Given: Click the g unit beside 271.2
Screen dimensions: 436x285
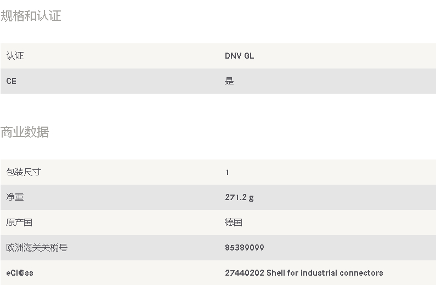Looking at the screenshot, I should pyautogui.click(x=251, y=198).
